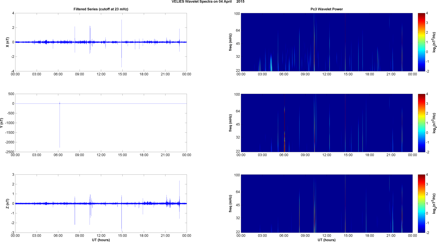The width and height of the screenshot is (437, 242).
Task: Click the colorbar beside the middle wavelet plot
Action: pyautogui.click(x=421, y=123)
